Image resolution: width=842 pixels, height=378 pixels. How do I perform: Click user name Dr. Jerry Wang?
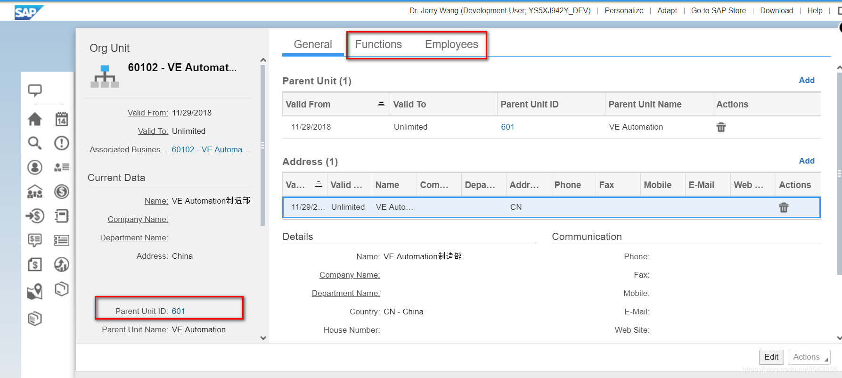tap(500, 10)
